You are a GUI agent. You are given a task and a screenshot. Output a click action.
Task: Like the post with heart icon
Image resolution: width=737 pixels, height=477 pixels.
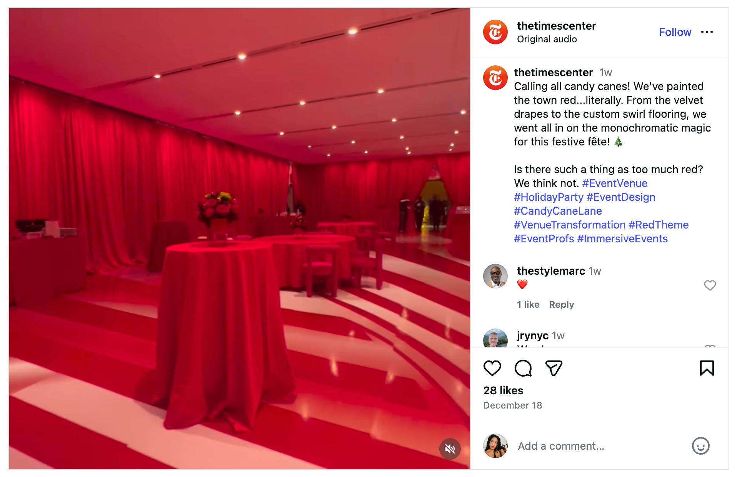tap(492, 368)
